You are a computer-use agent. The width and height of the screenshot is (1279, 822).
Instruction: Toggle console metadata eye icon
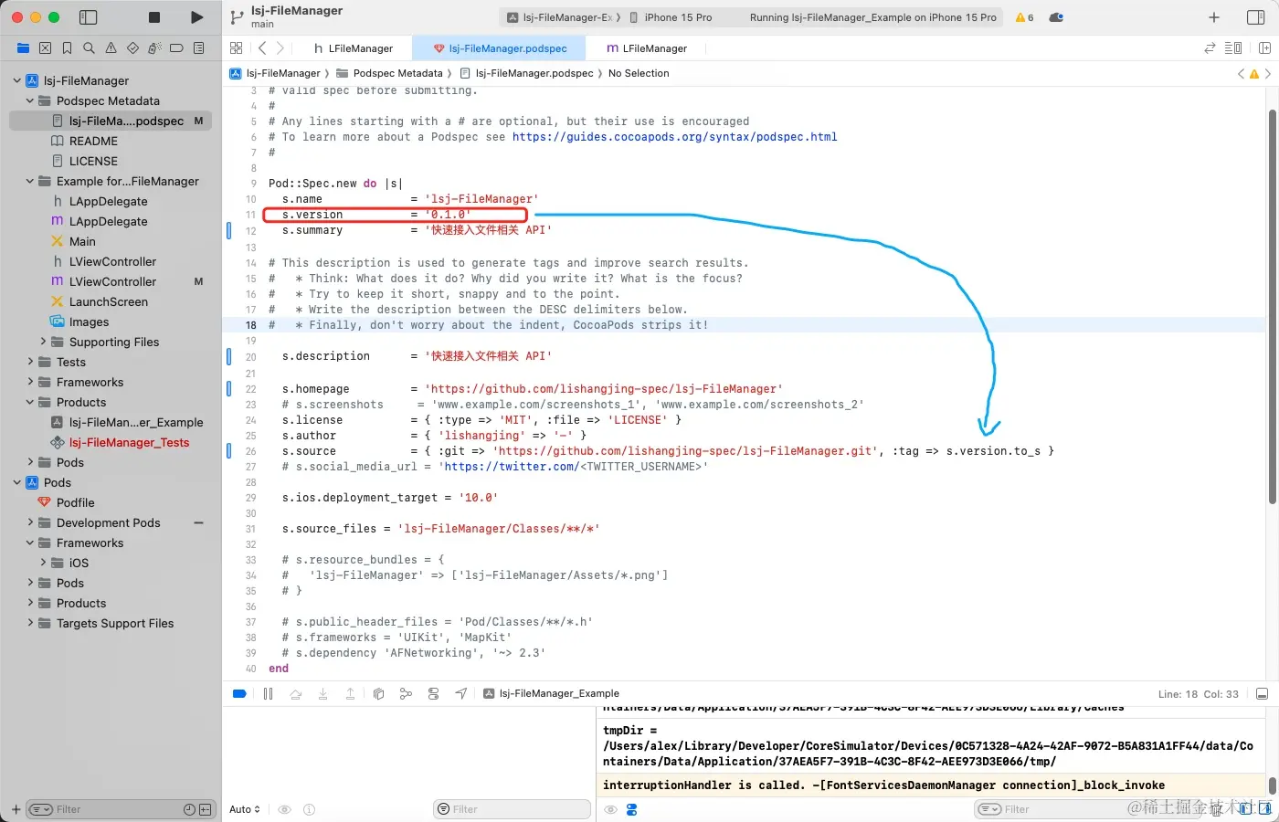pos(611,809)
